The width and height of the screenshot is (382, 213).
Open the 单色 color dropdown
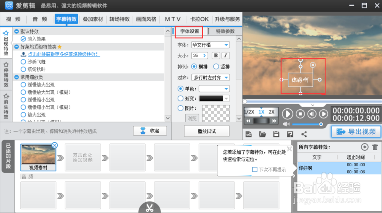click(x=214, y=89)
